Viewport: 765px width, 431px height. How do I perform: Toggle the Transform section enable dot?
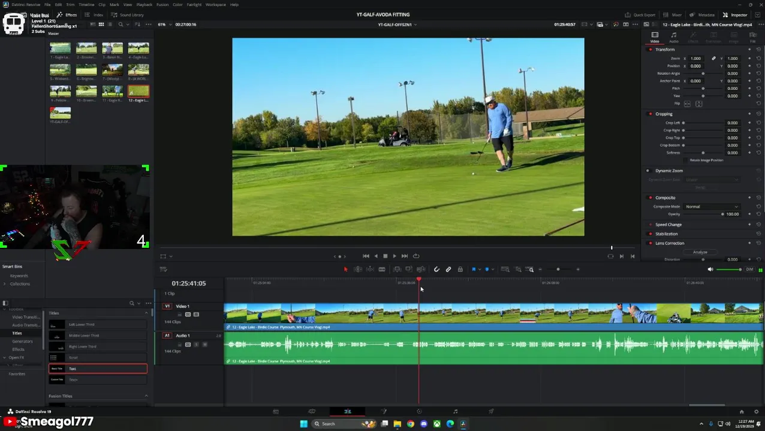tap(650, 49)
